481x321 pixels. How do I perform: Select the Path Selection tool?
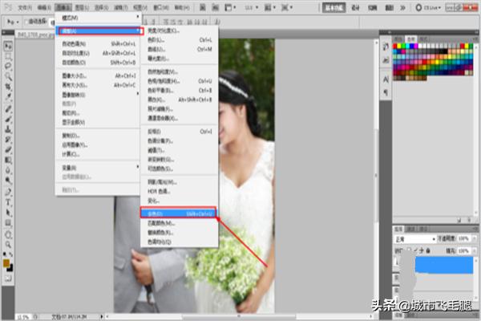point(8,213)
